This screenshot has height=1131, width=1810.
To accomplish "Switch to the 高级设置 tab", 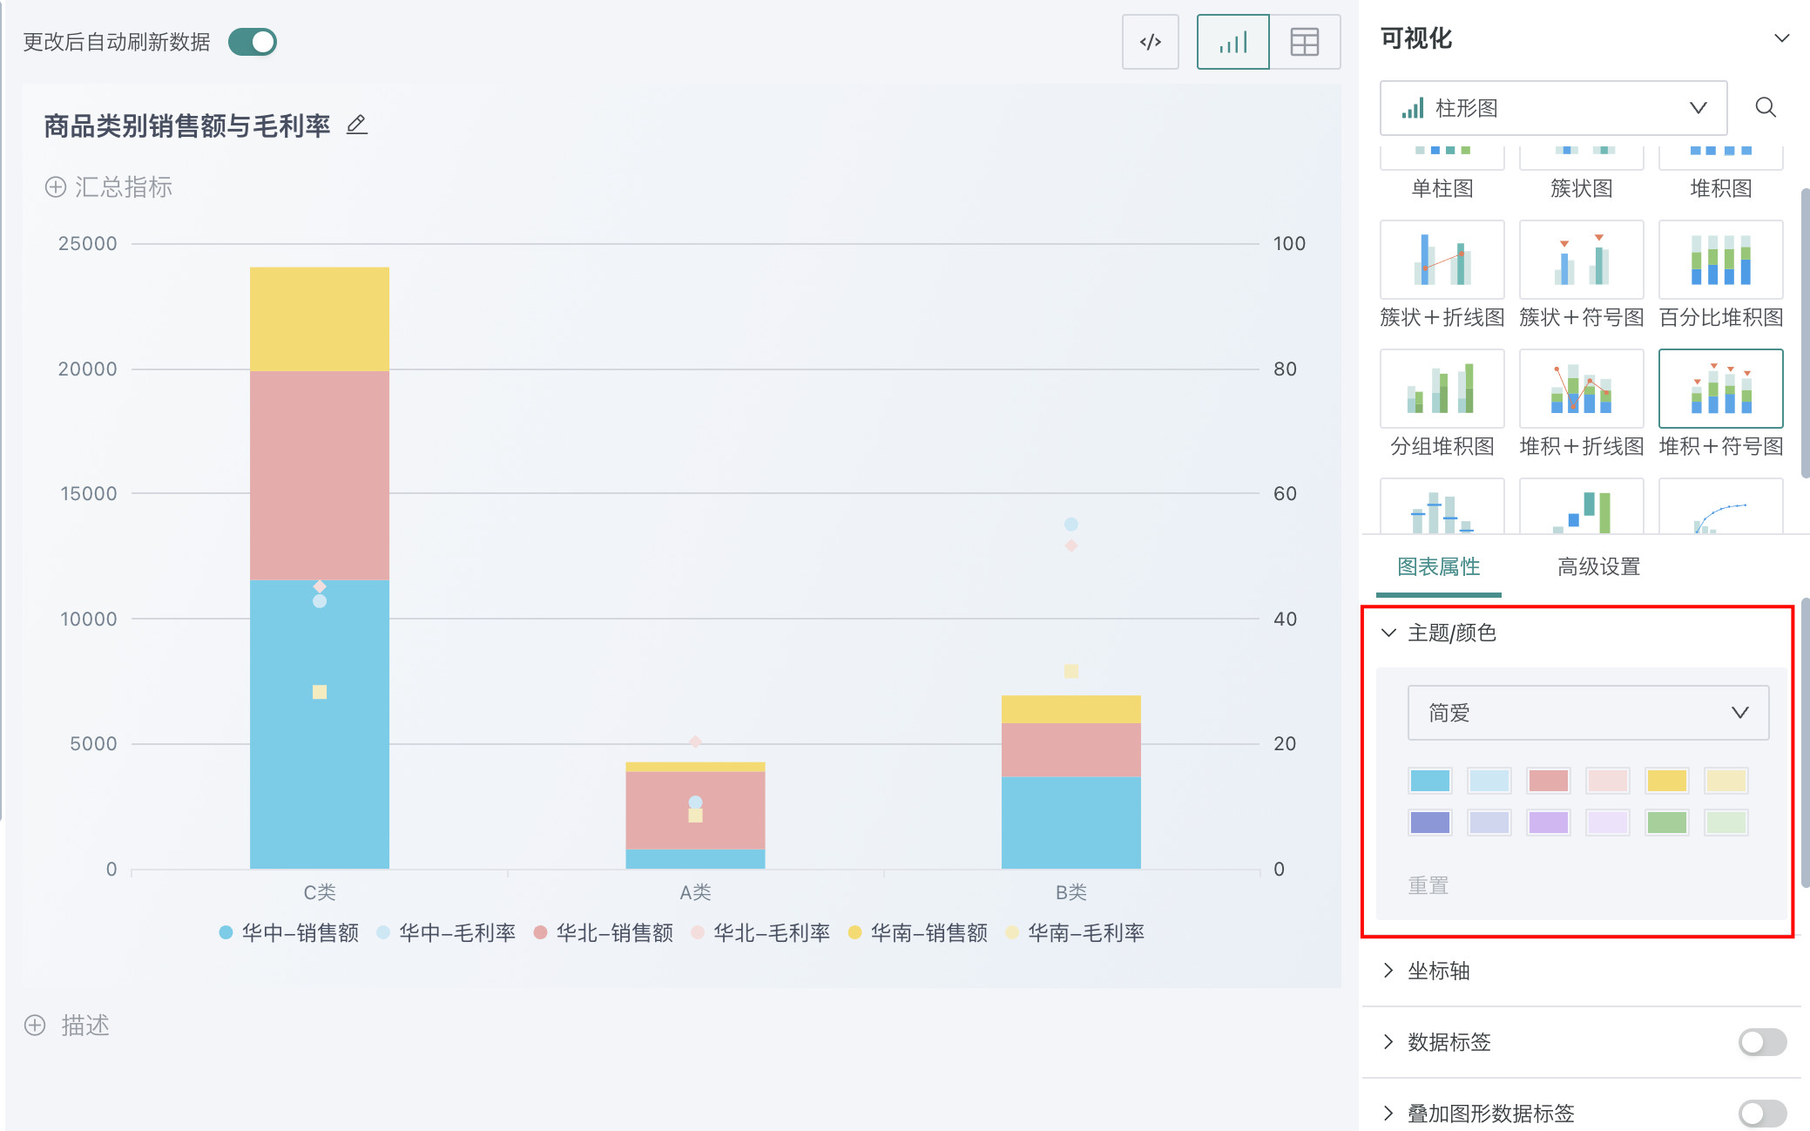I will [x=1598, y=567].
